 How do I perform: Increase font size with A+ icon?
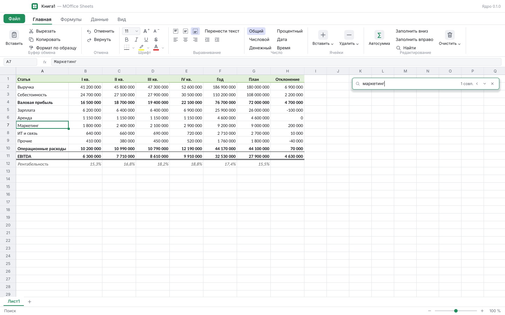point(147,31)
